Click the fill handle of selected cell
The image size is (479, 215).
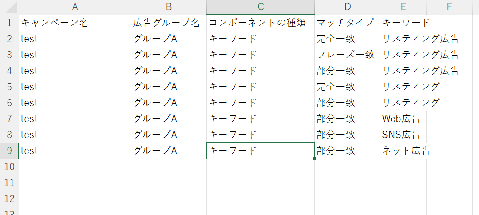[x=314, y=159]
